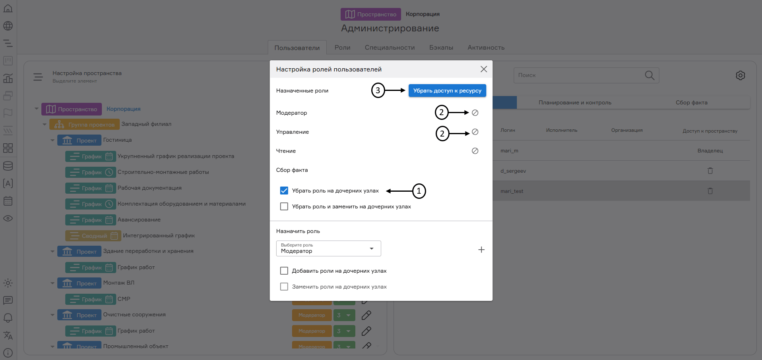Image resolution: width=762 pixels, height=360 pixels.
Task: Revoke the Чтение role with its crossed-circle icon
Action: 475,151
